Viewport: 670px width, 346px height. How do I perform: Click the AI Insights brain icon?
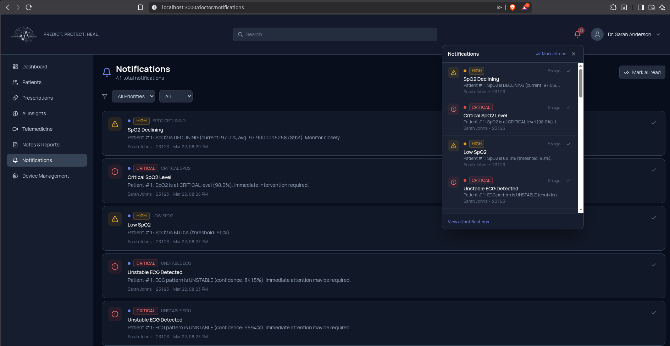(15, 113)
